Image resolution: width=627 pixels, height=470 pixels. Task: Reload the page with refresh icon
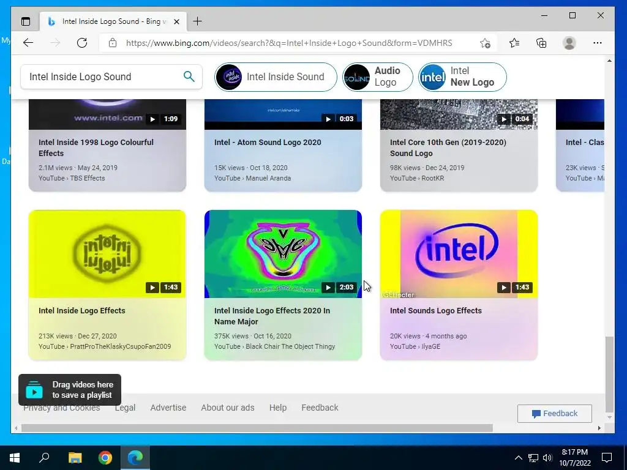(x=82, y=43)
